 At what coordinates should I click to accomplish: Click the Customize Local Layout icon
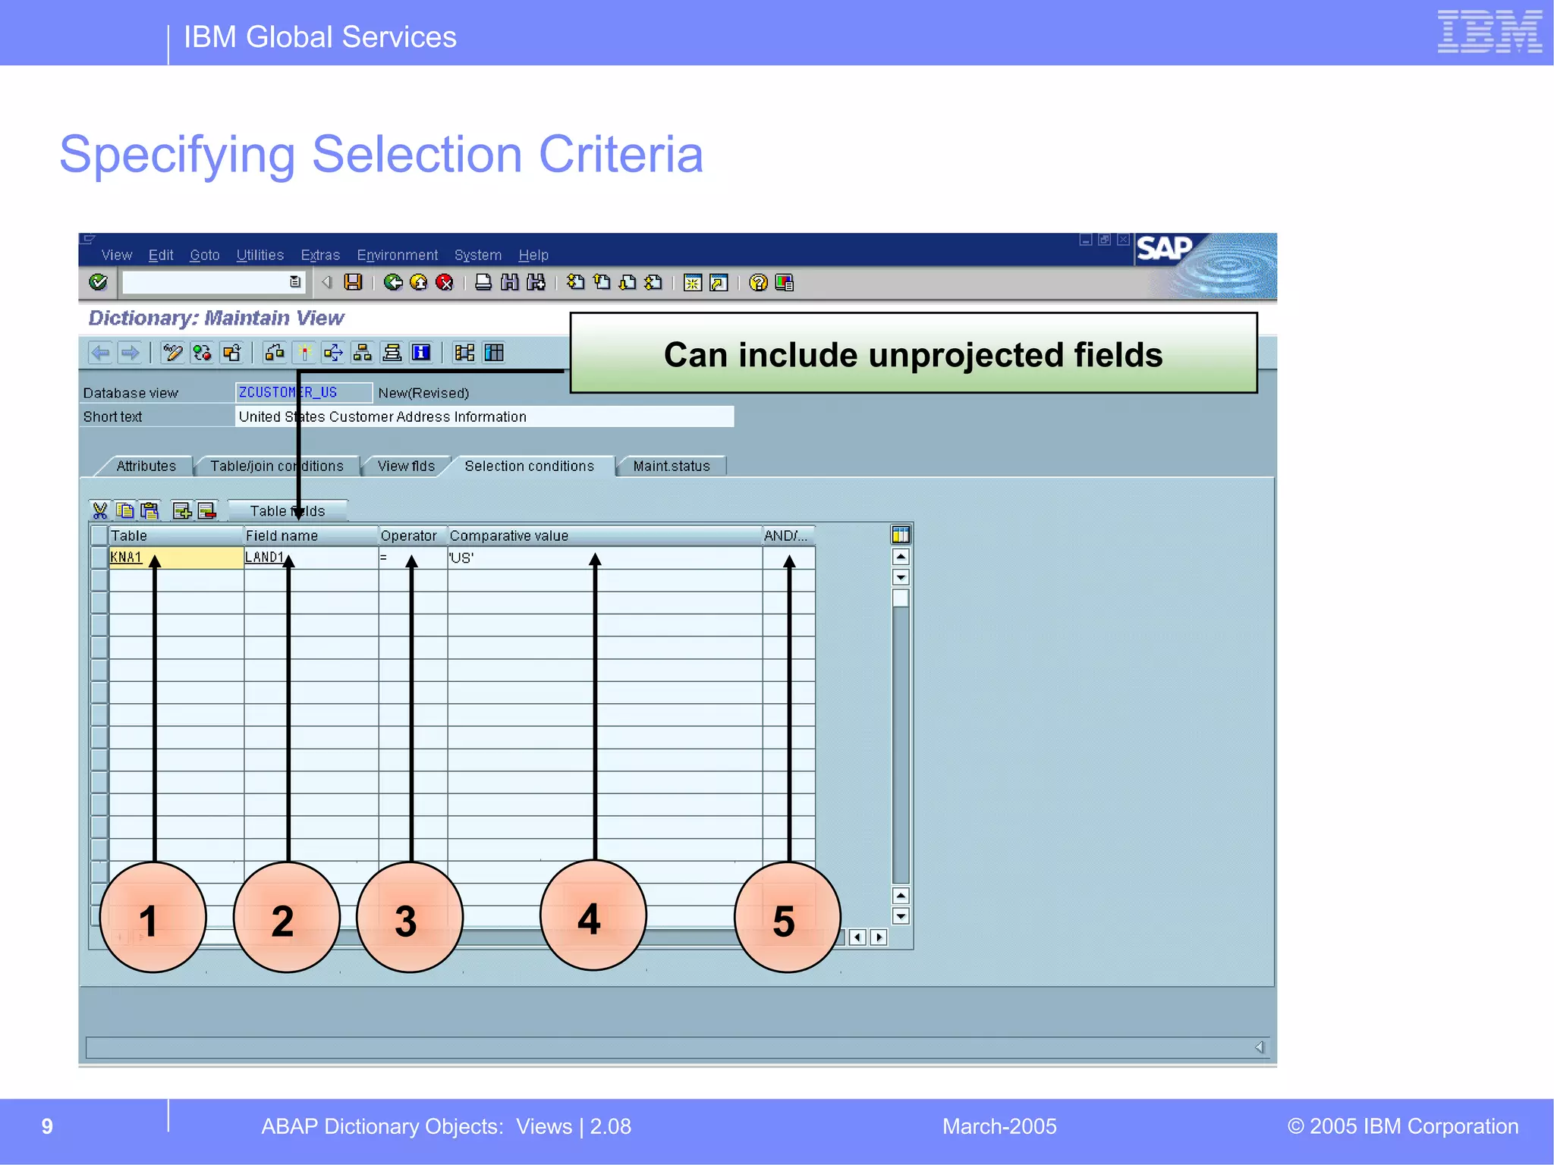[x=784, y=282]
